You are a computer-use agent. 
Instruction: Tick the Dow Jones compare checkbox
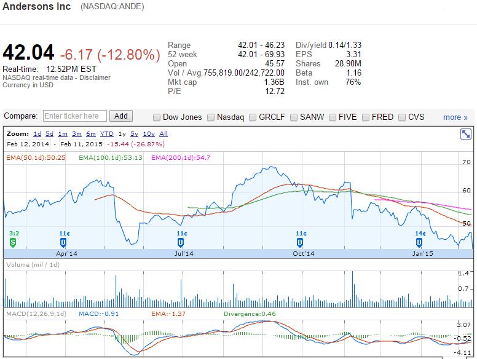click(157, 117)
